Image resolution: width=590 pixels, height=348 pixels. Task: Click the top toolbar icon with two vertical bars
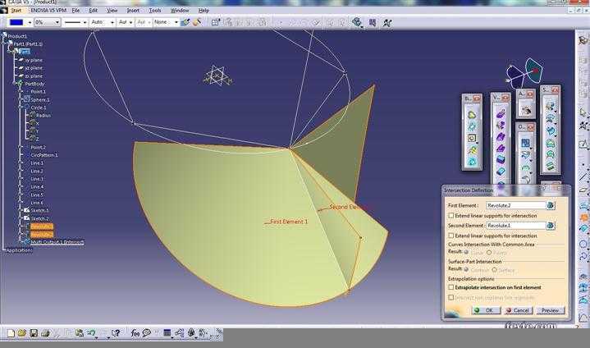(x=373, y=23)
